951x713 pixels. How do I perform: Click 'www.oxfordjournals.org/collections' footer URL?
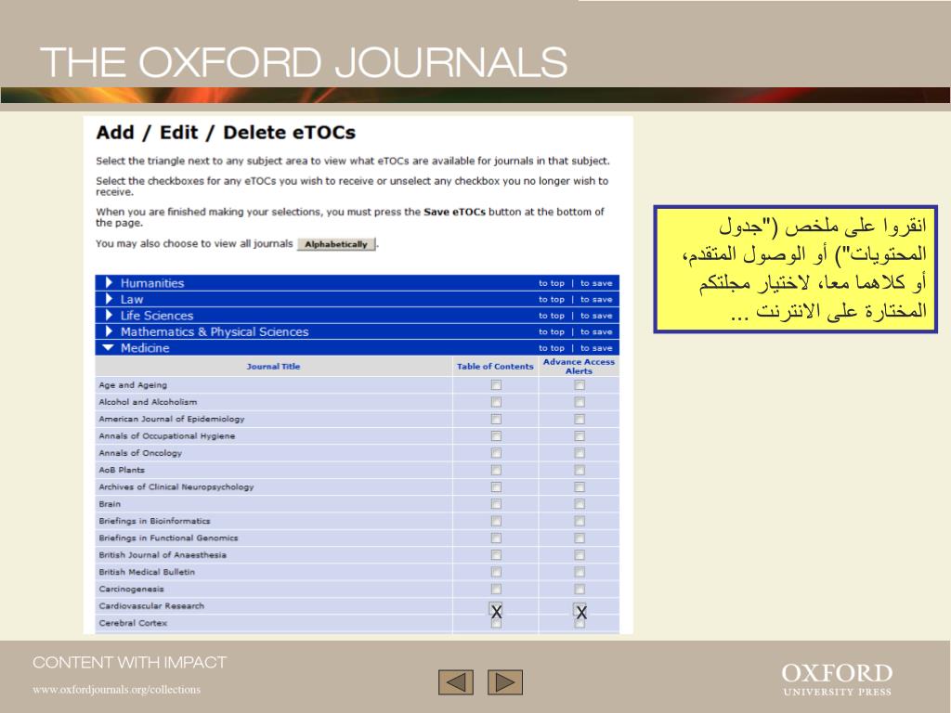coord(116,690)
